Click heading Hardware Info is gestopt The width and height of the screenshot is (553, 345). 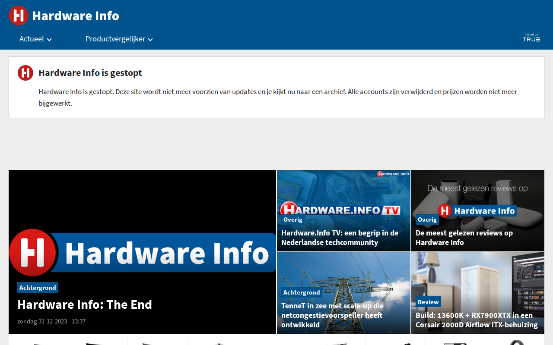90,73
